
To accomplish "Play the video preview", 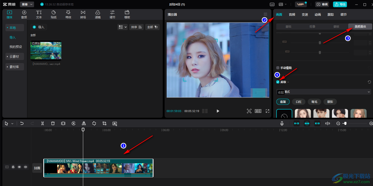I will (x=218, y=111).
